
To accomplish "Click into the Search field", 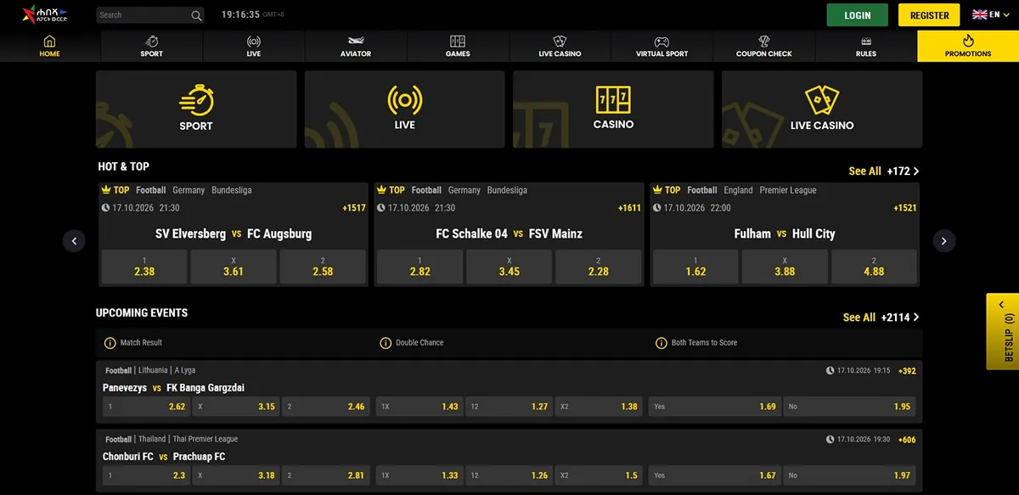I will click(143, 15).
